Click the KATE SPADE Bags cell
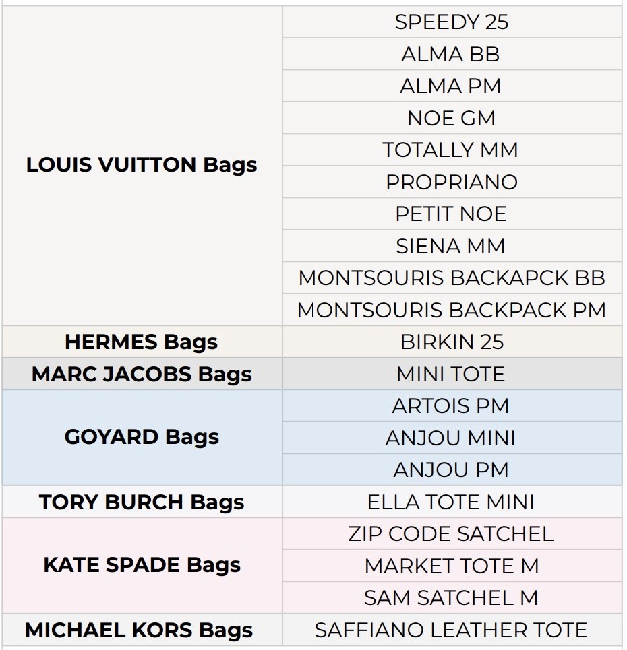The image size is (627, 650). pyautogui.click(x=142, y=565)
